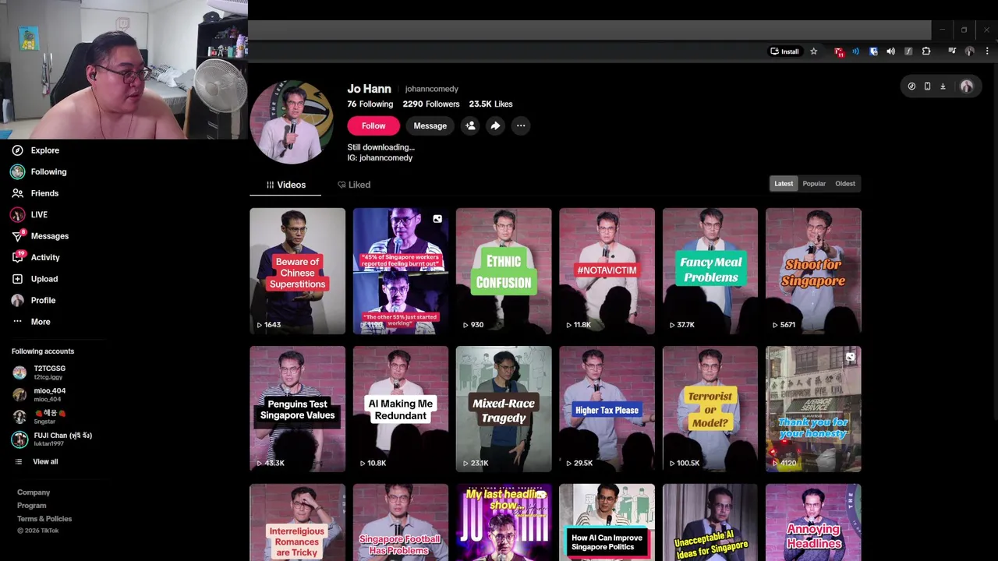Open Profile in the sidebar
Screen dimensions: 998x561
[x=34, y=300]
